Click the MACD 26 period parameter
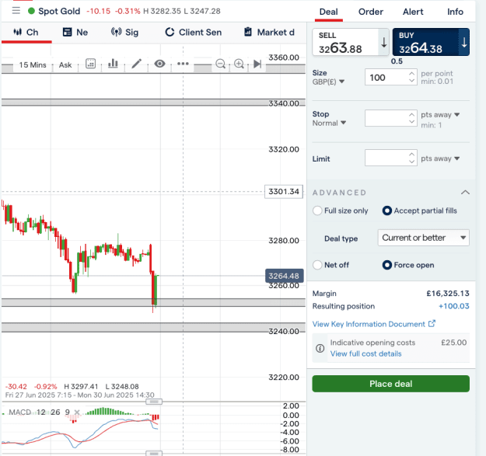486x456 pixels. [x=55, y=412]
